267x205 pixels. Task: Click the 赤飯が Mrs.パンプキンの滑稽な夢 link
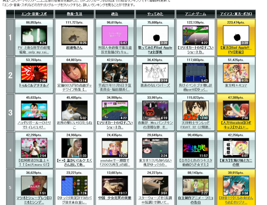(155, 125)
